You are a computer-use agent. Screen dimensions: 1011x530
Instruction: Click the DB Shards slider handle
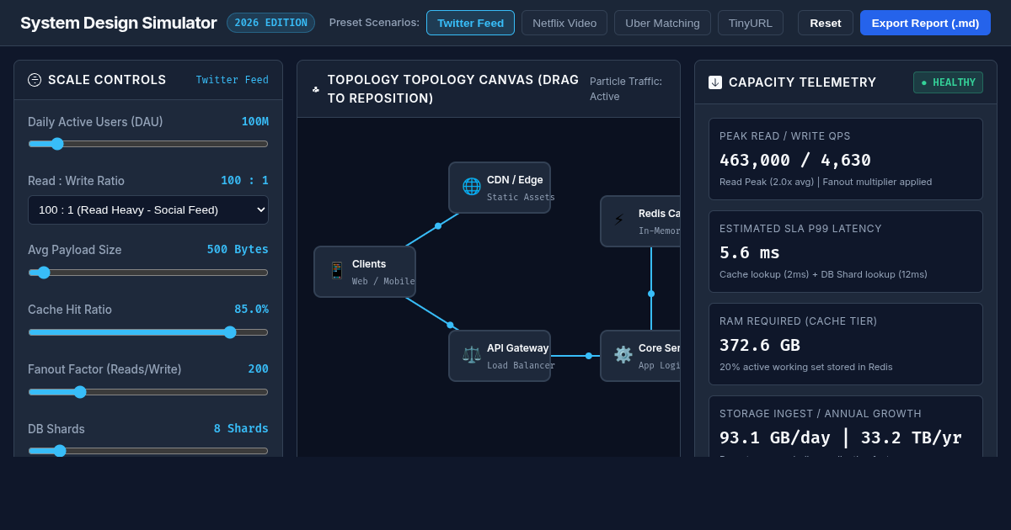coord(60,451)
